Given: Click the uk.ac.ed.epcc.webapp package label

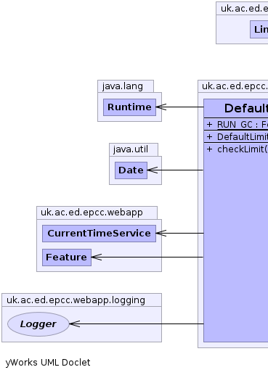Looking at the screenshot, I should point(92,213).
